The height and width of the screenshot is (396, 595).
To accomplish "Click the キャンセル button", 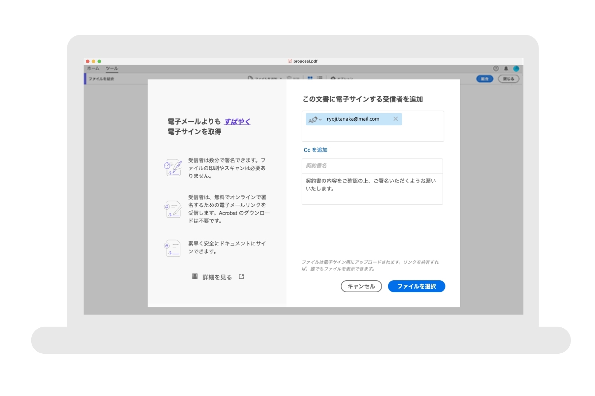I will 361,286.
